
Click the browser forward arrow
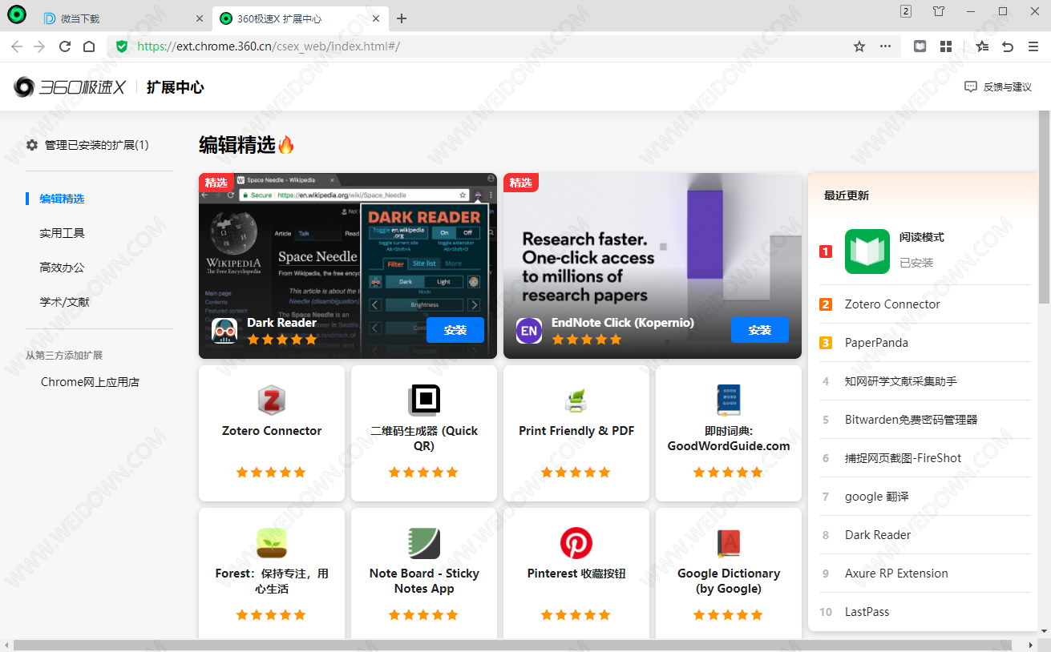point(39,46)
